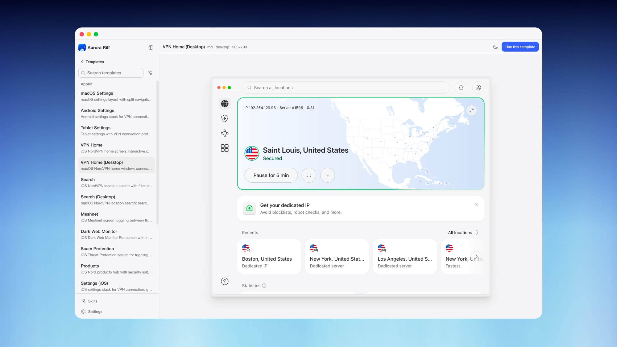Open All locations link
The height and width of the screenshot is (347, 617).
coord(463,233)
